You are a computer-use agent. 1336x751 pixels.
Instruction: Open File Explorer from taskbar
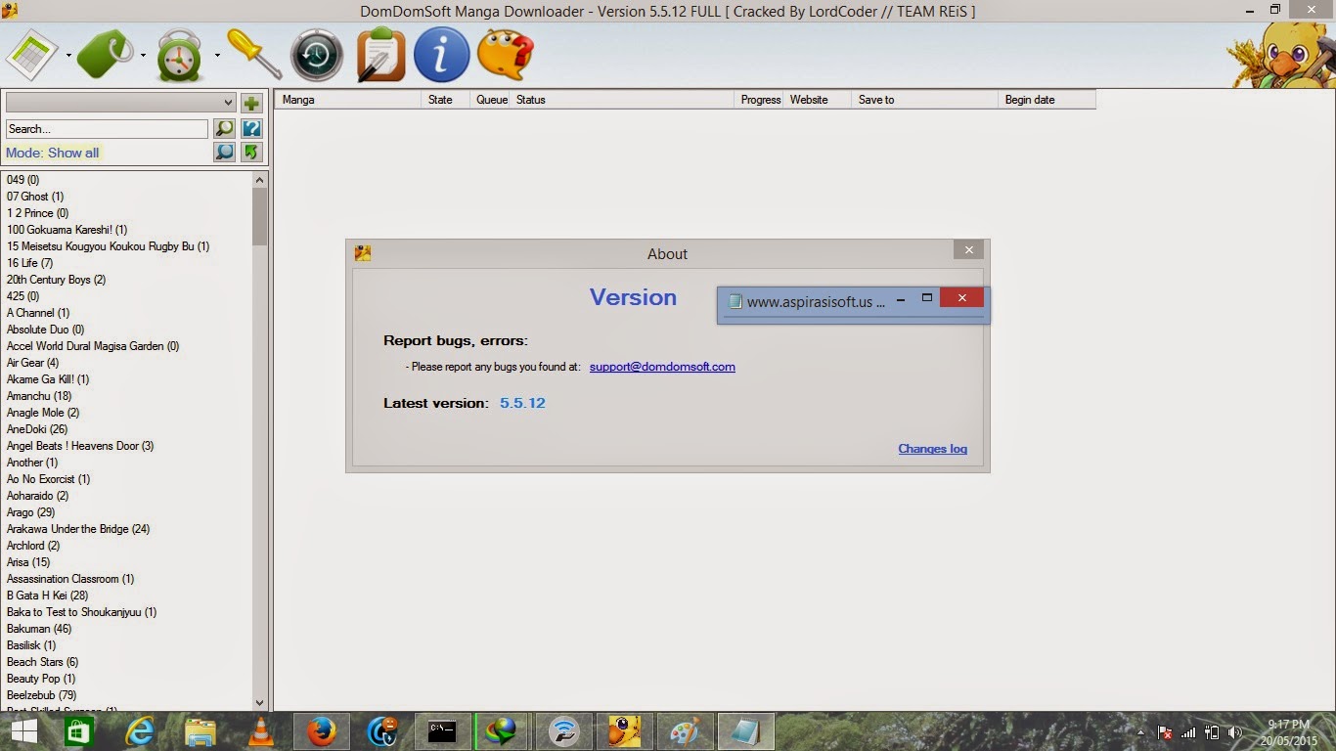pyautogui.click(x=200, y=731)
